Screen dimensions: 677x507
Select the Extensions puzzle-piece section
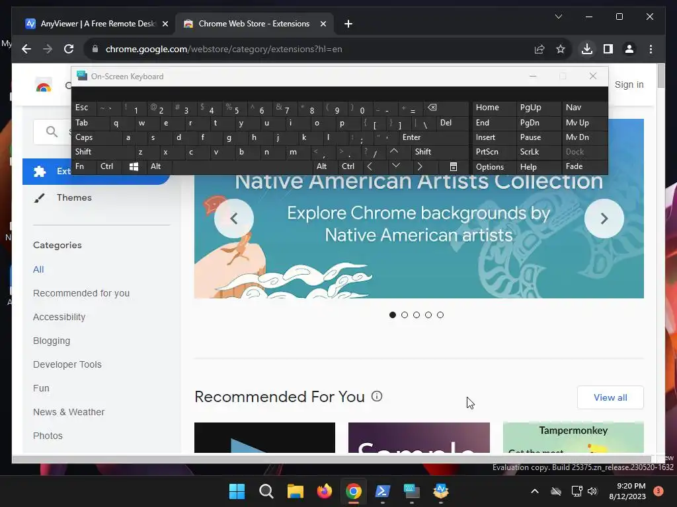point(96,172)
